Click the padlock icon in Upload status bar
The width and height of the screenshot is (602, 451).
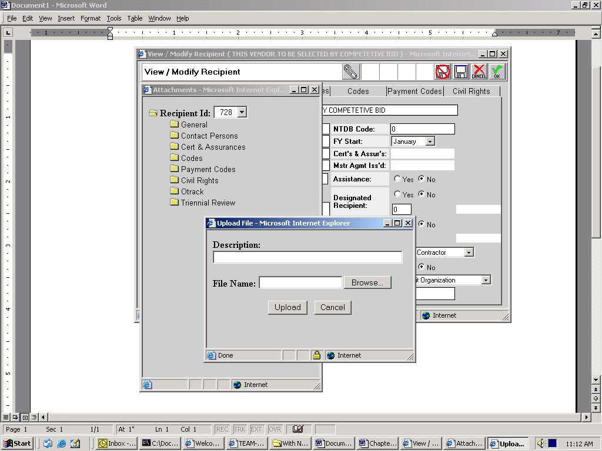(316, 355)
